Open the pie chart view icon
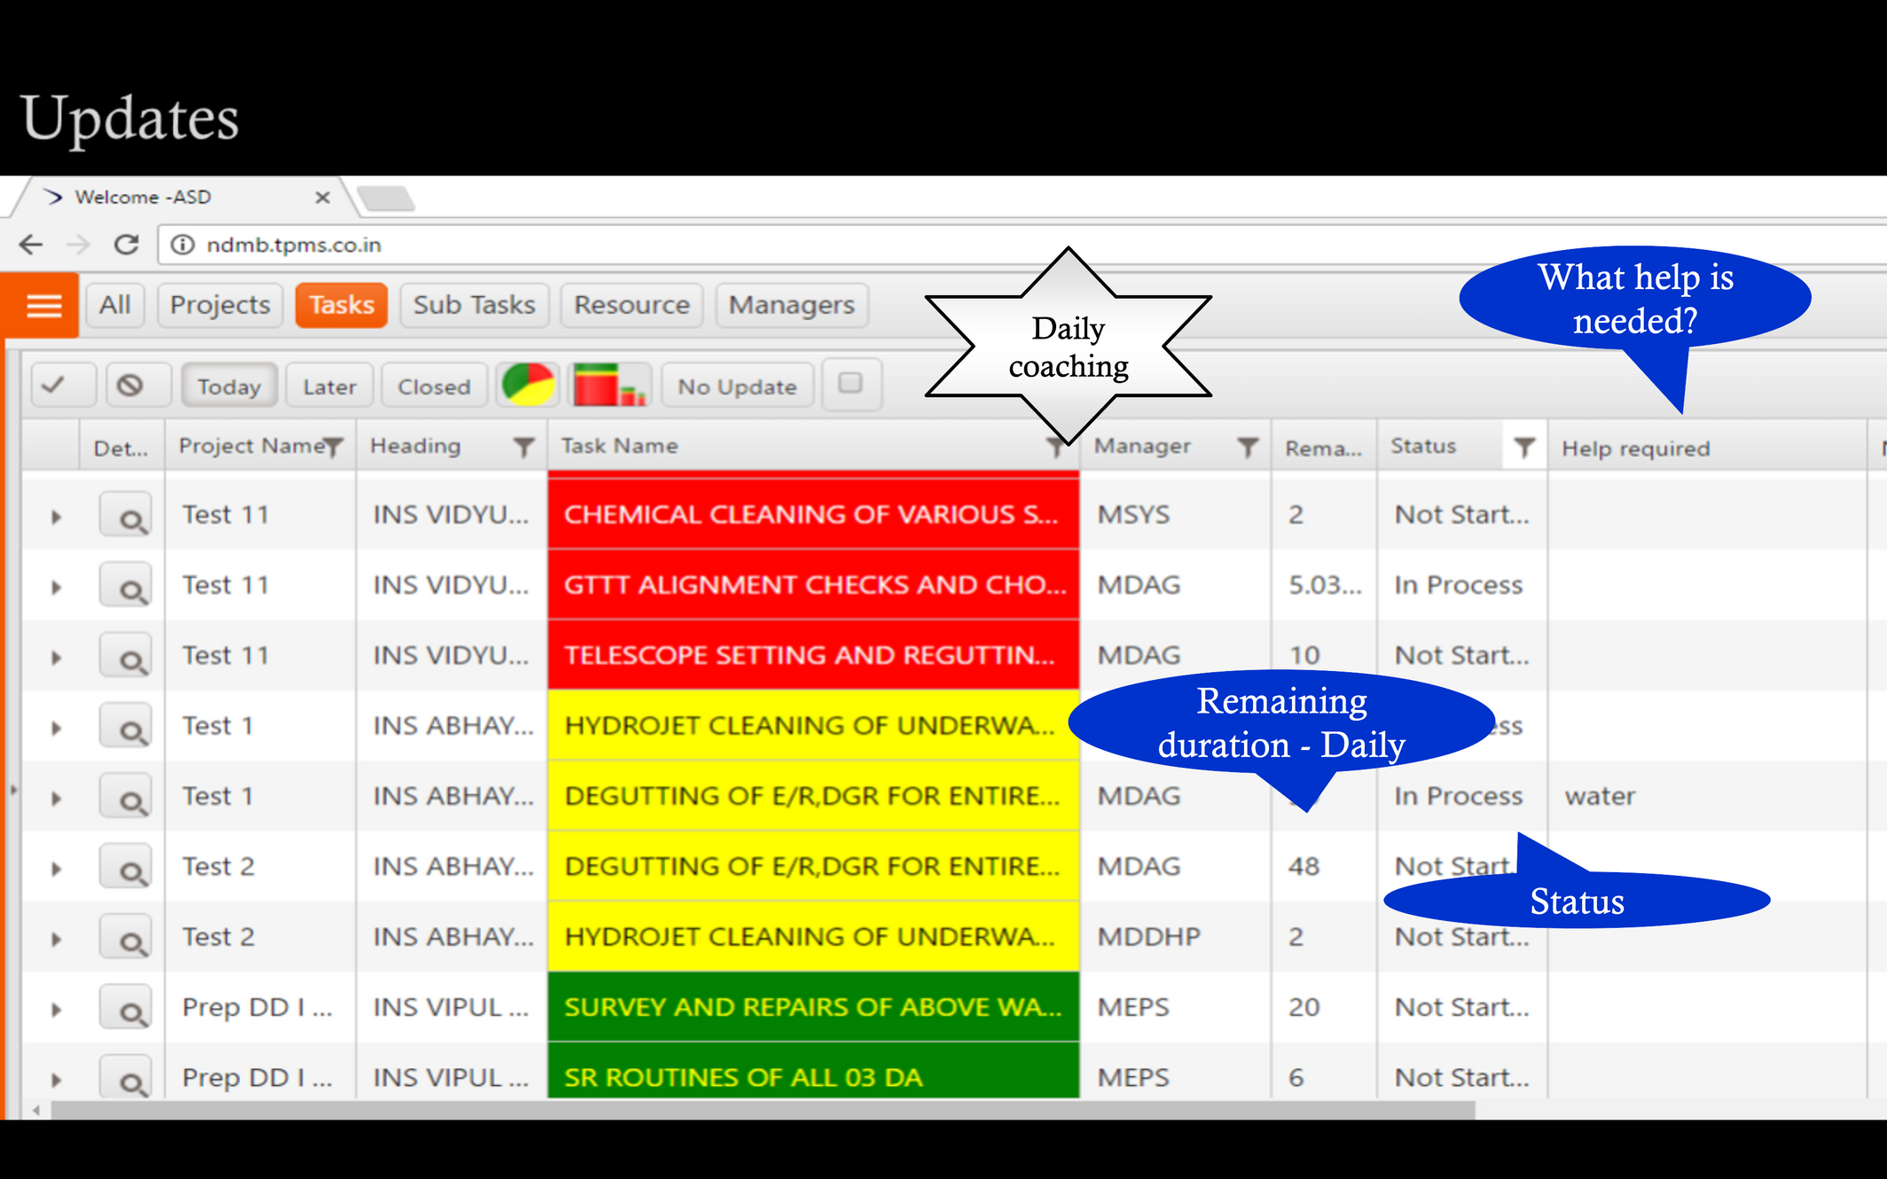 pyautogui.click(x=528, y=386)
